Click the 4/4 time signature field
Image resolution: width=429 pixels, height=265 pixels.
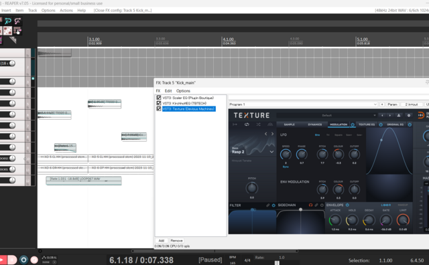point(247,260)
